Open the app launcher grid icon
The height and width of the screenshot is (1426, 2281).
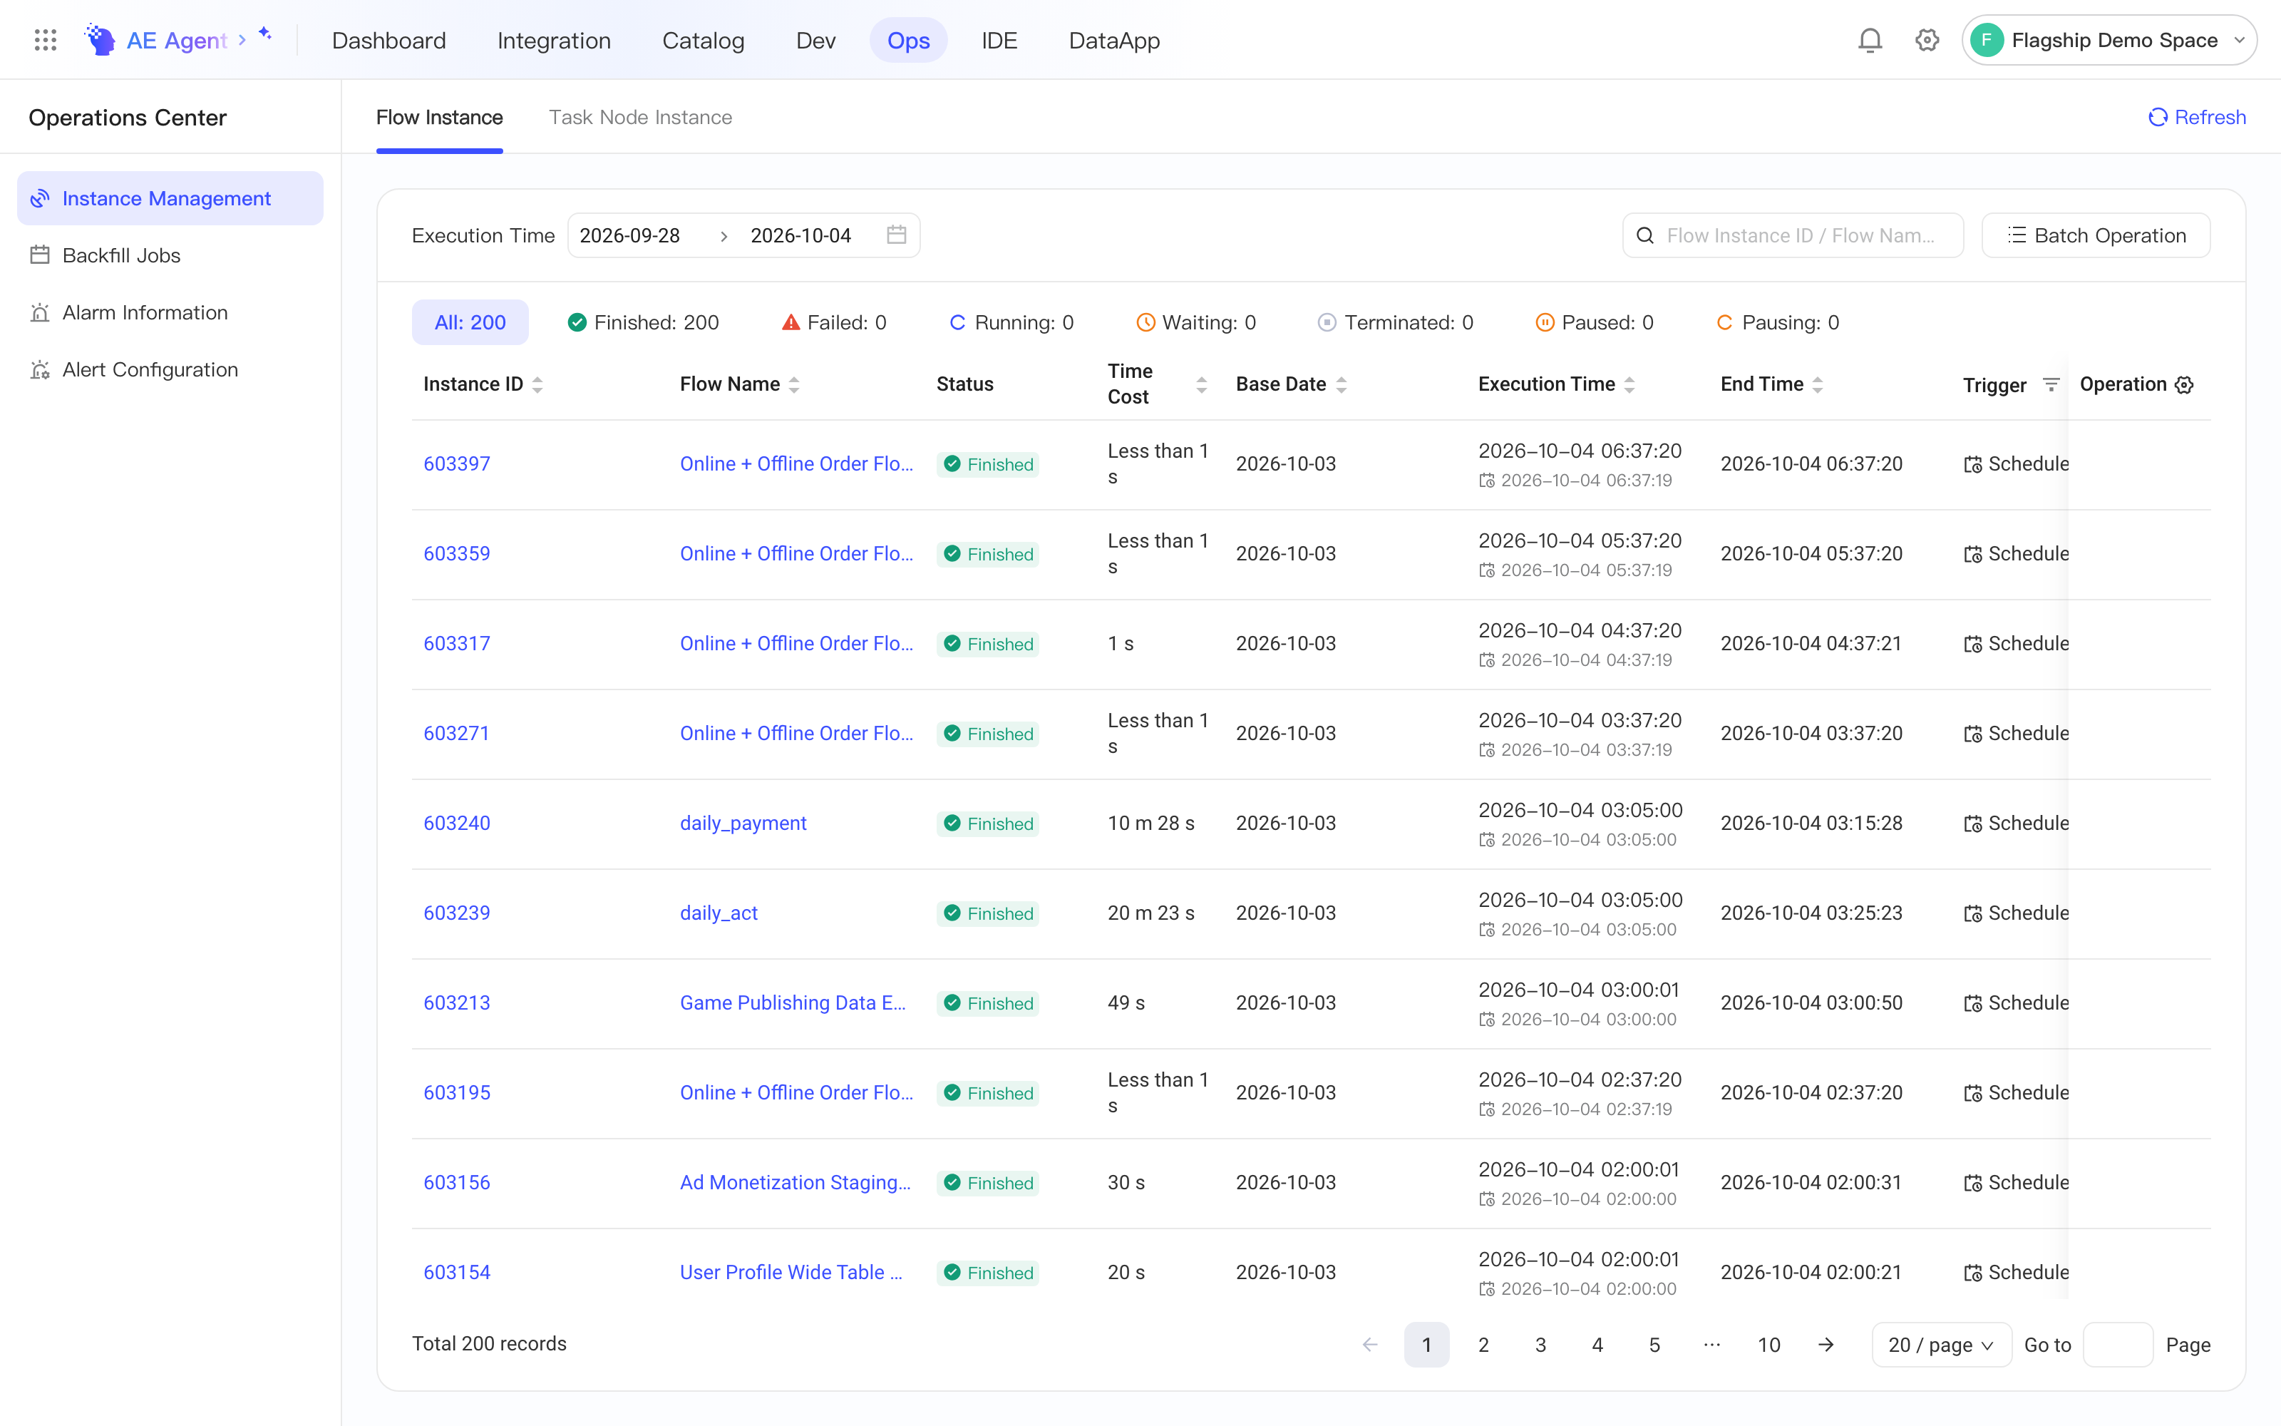coord(45,40)
